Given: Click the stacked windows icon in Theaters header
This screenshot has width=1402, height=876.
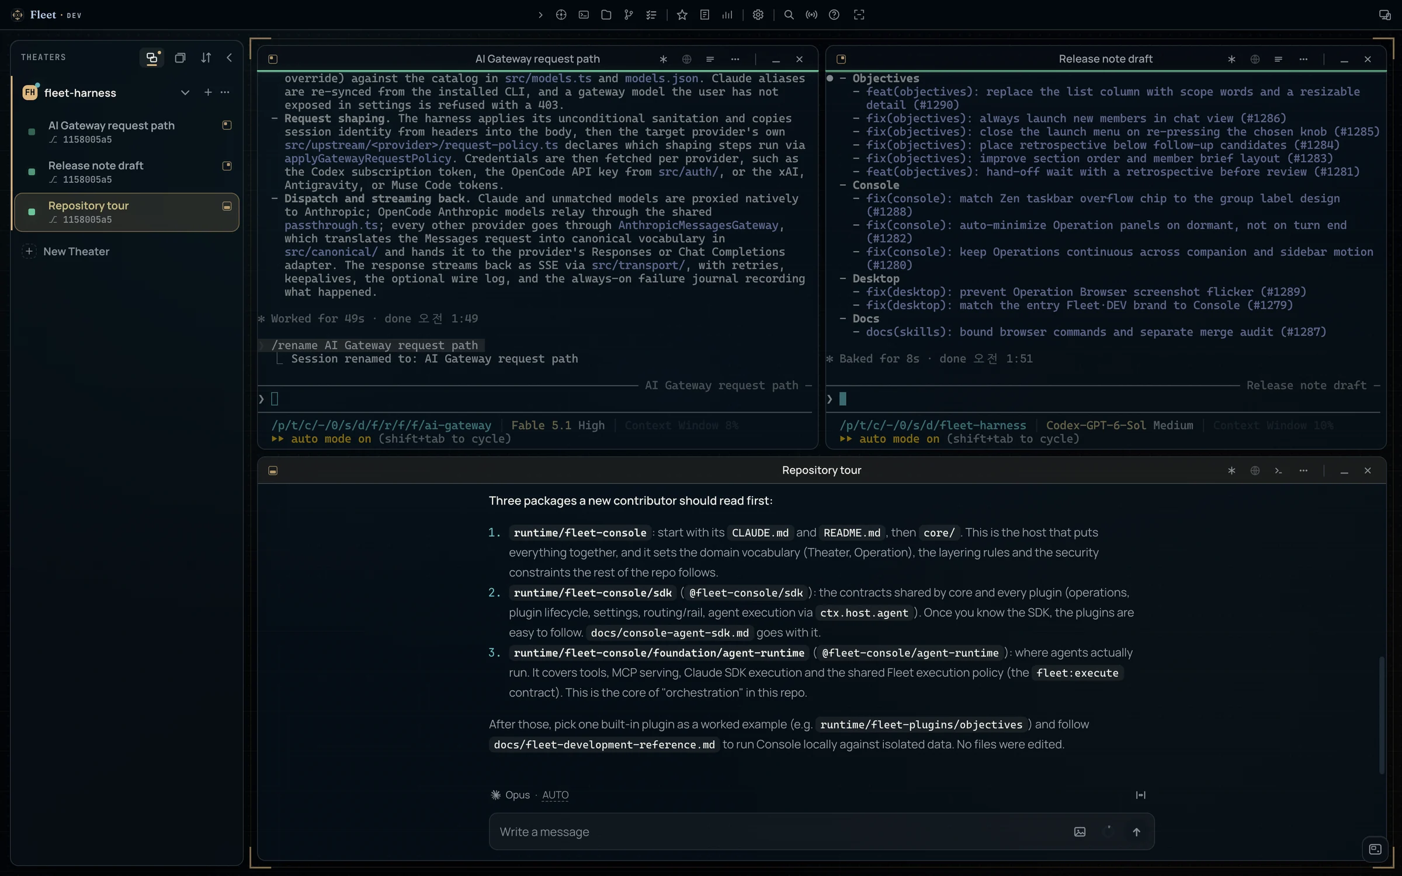Looking at the screenshot, I should (181, 58).
